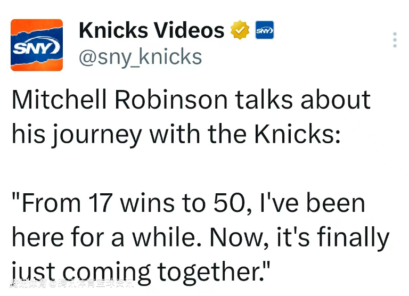Click the closing line 'just coming together.'
The height and width of the screenshot is (296, 409).
pos(141,273)
